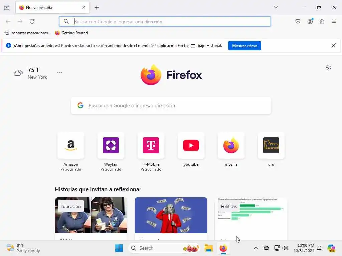Open the Amazon sponsored shortcut
The width and height of the screenshot is (342, 256).
click(x=71, y=152)
